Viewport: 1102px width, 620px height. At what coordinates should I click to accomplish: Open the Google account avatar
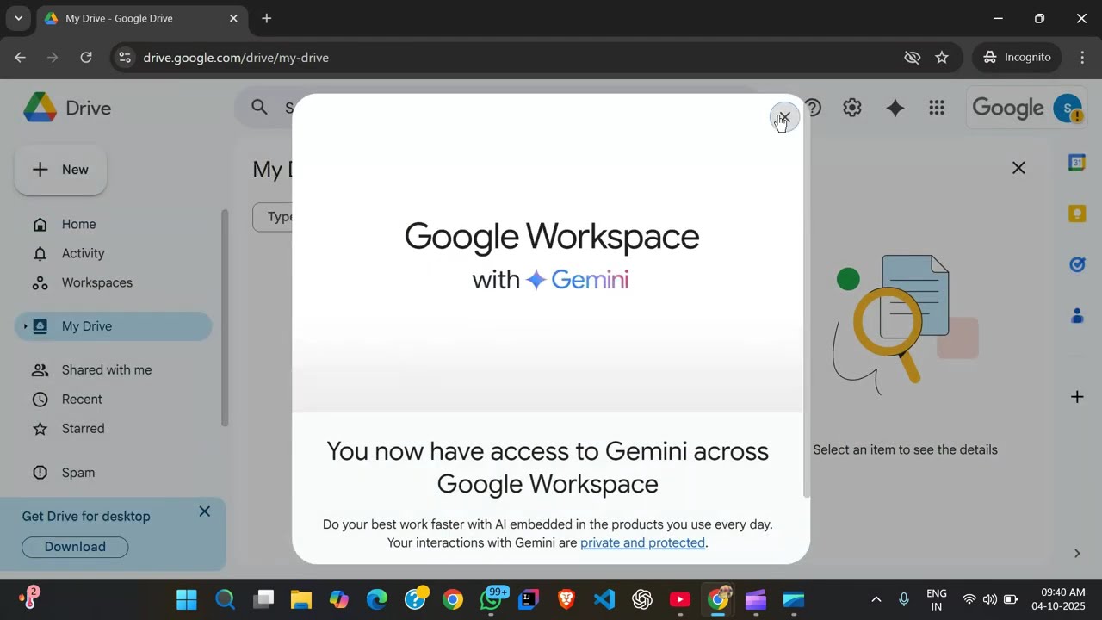[1068, 108]
